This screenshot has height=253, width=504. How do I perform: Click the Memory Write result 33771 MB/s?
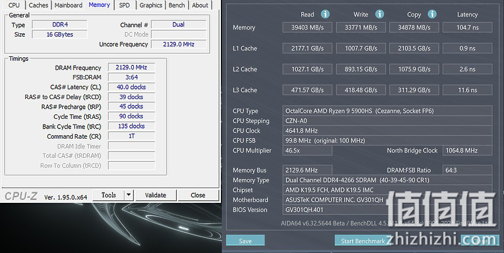361,27
